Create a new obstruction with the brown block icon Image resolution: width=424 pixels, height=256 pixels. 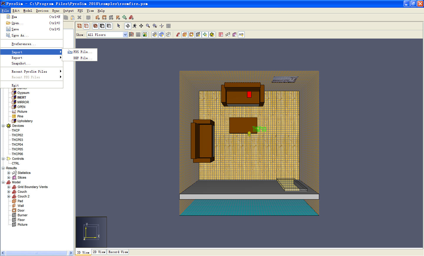98,18
